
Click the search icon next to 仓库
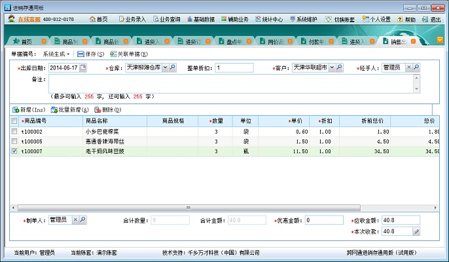[x=173, y=67]
